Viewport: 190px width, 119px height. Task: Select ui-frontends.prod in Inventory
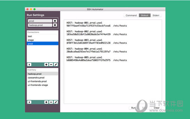point(42,81)
